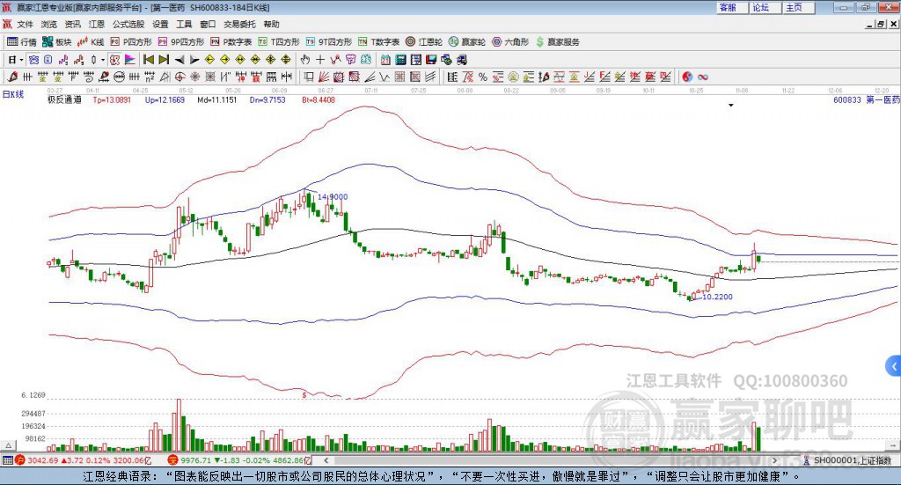
Task: Select the target circle drawing tool
Action: click(179, 77)
